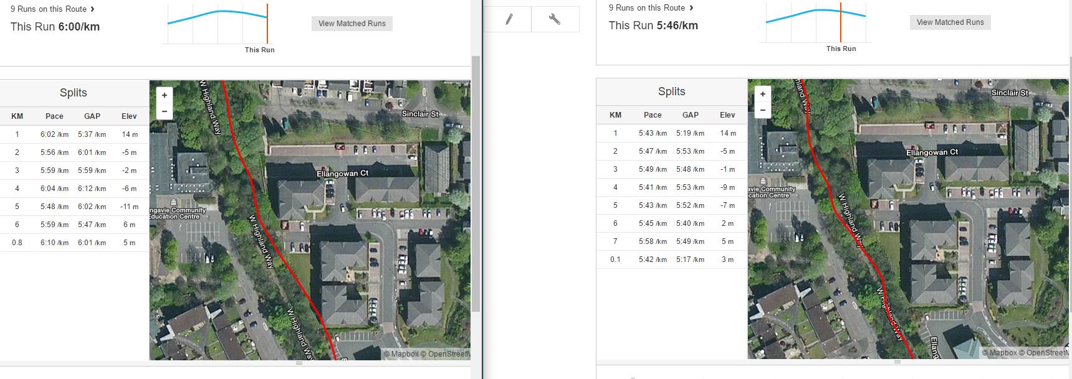Click the Splits heading in left window

pyautogui.click(x=74, y=93)
